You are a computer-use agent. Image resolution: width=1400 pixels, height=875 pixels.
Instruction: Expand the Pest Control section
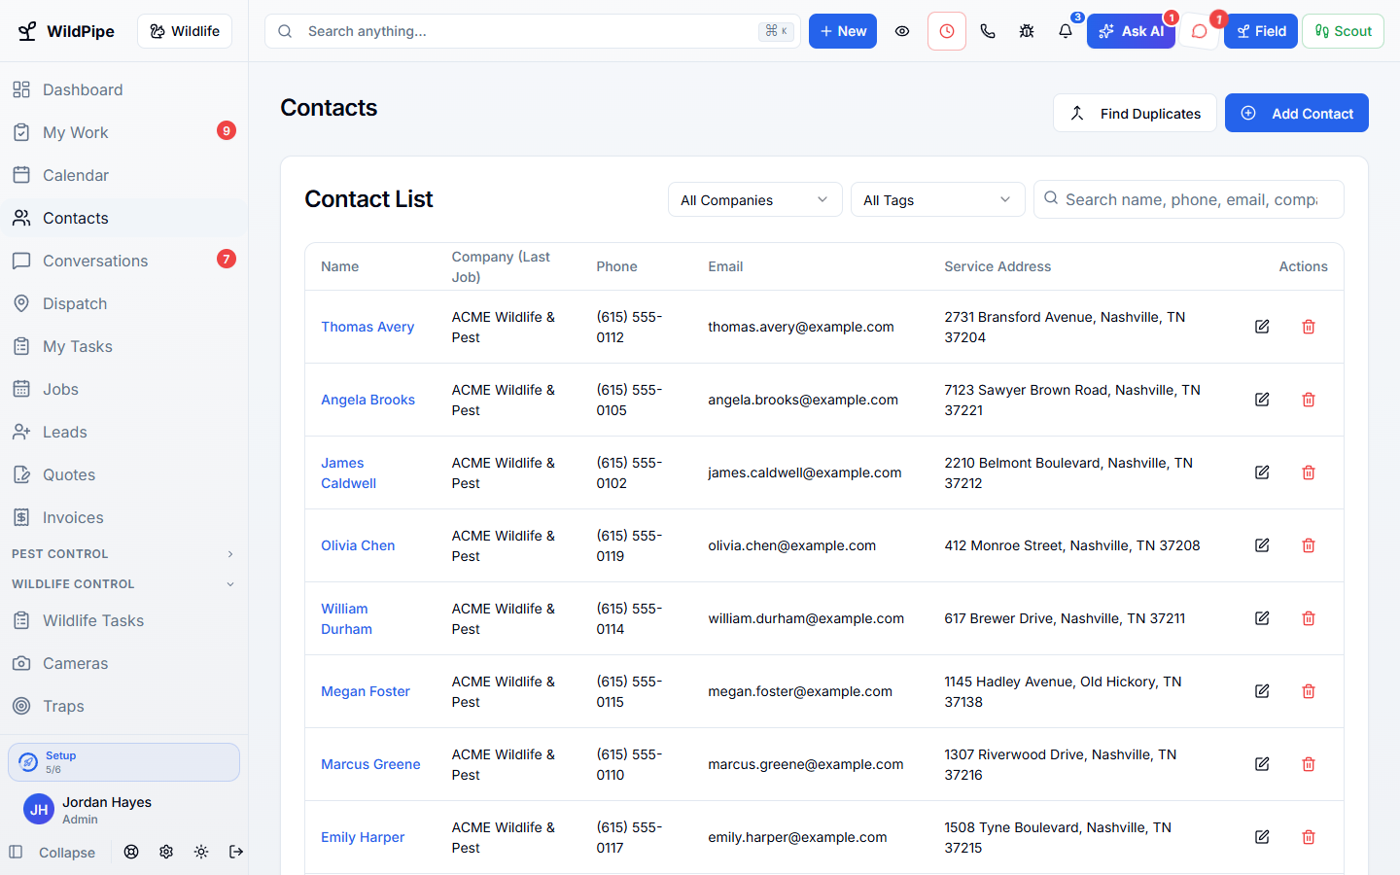[x=123, y=553]
